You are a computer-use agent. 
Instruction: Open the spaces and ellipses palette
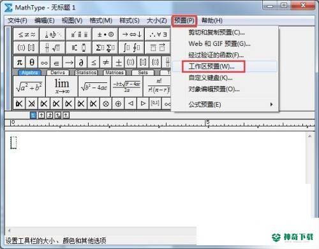point(52,34)
